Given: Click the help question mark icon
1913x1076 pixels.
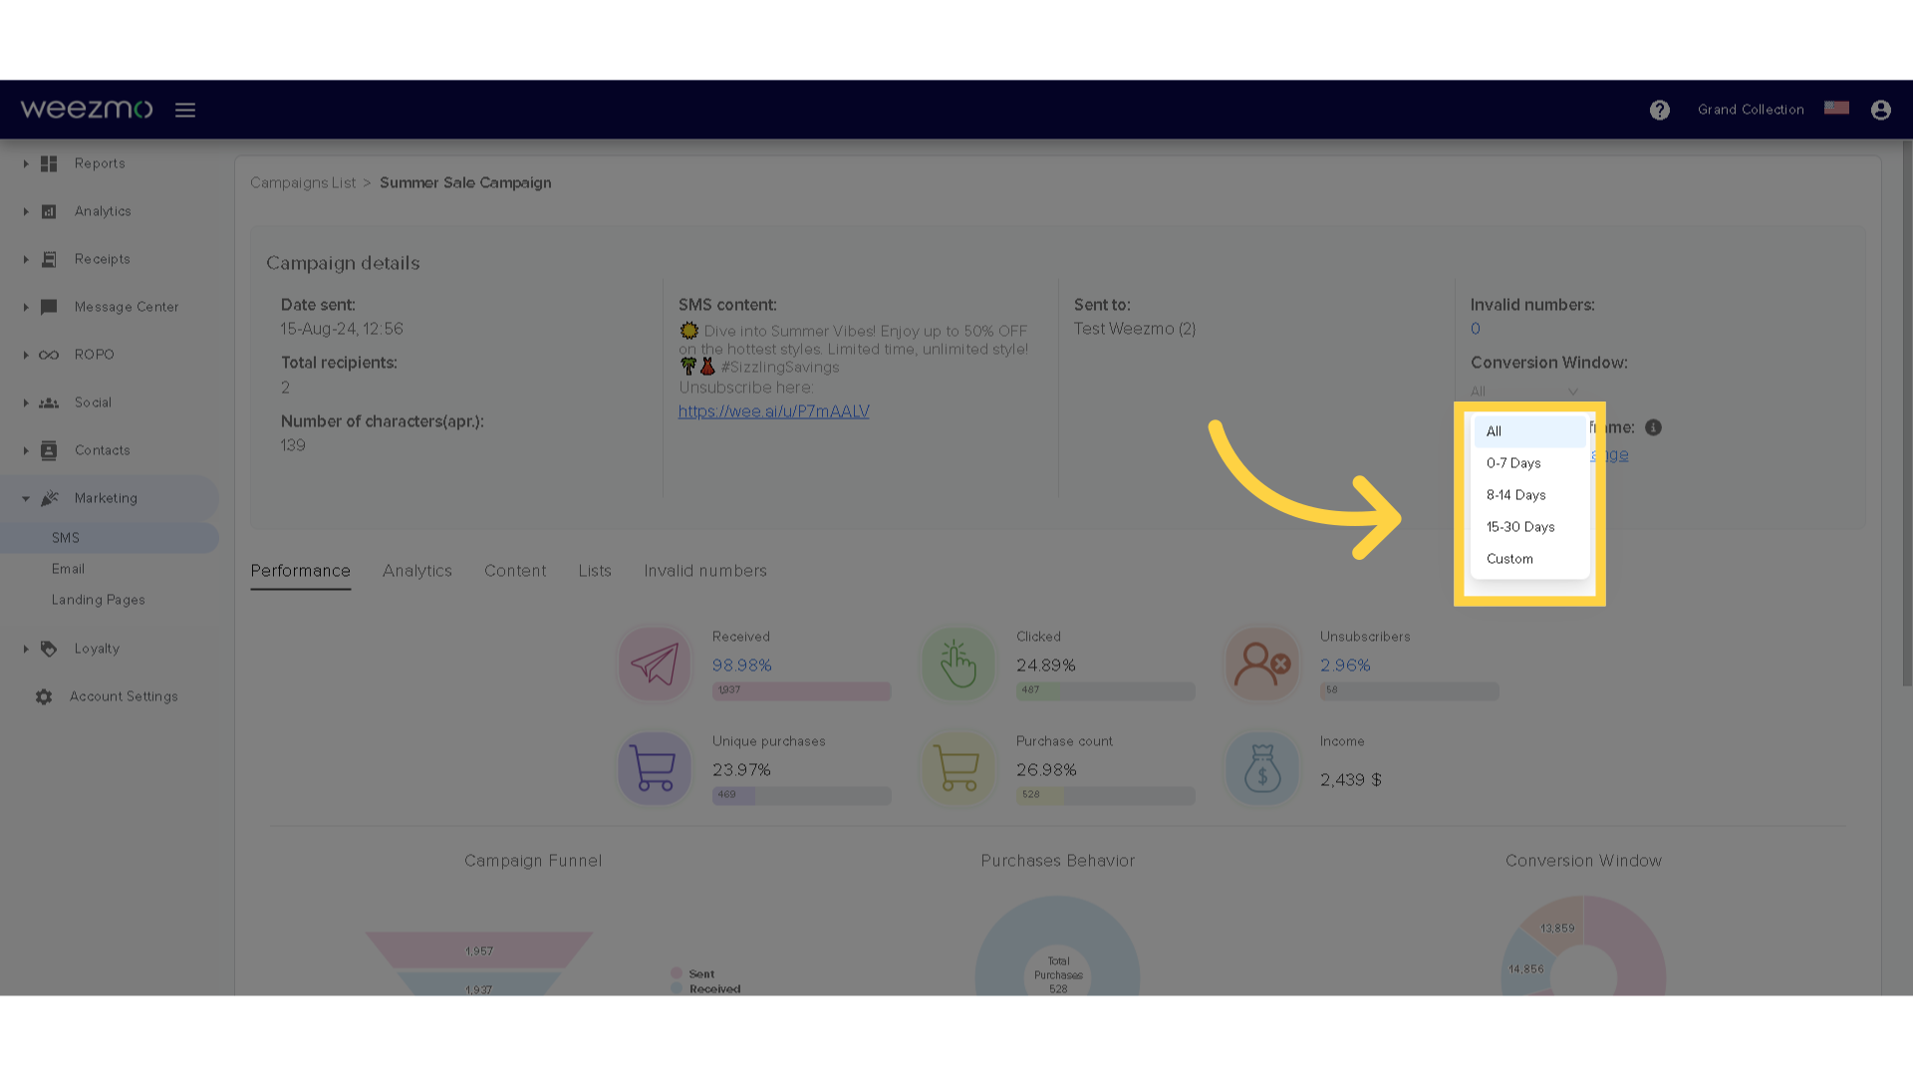Looking at the screenshot, I should coord(1659,110).
